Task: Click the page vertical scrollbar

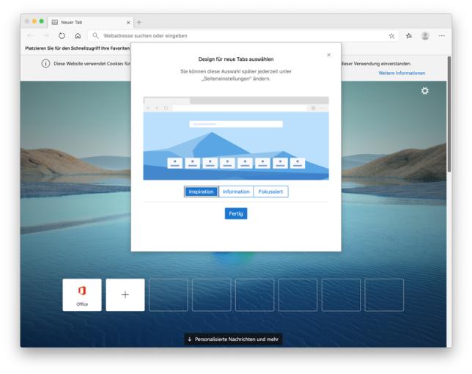Action: [x=449, y=114]
